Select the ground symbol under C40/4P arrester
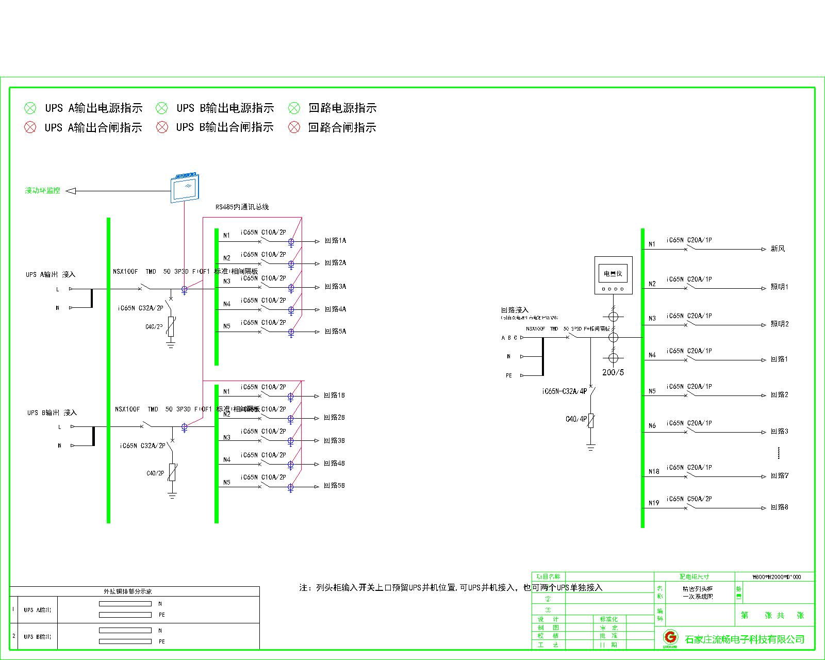Image resolution: width=825 pixels, height=660 pixels. pyautogui.click(x=591, y=447)
